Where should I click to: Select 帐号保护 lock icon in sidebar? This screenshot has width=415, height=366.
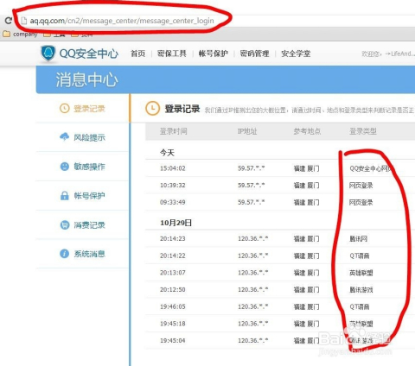(65, 196)
